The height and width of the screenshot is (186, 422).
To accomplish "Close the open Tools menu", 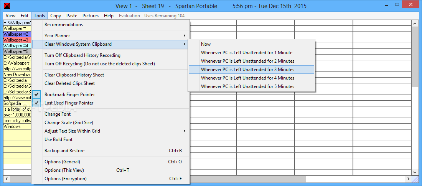I will click(x=39, y=16).
